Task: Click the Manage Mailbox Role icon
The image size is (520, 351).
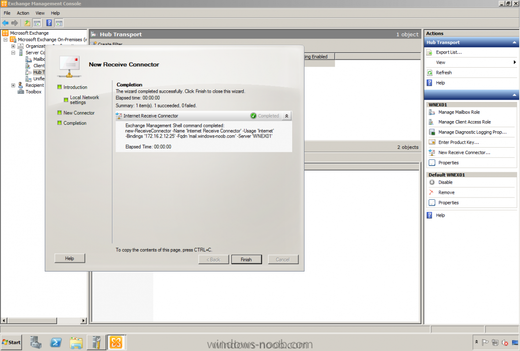Action: [432, 112]
